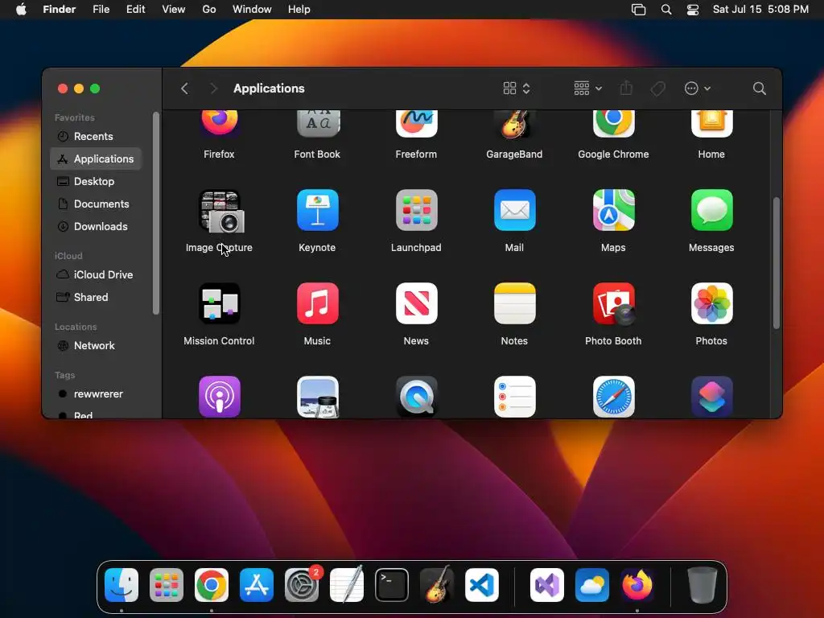Select the Messages app icon
The height and width of the screenshot is (618, 824).
point(711,210)
